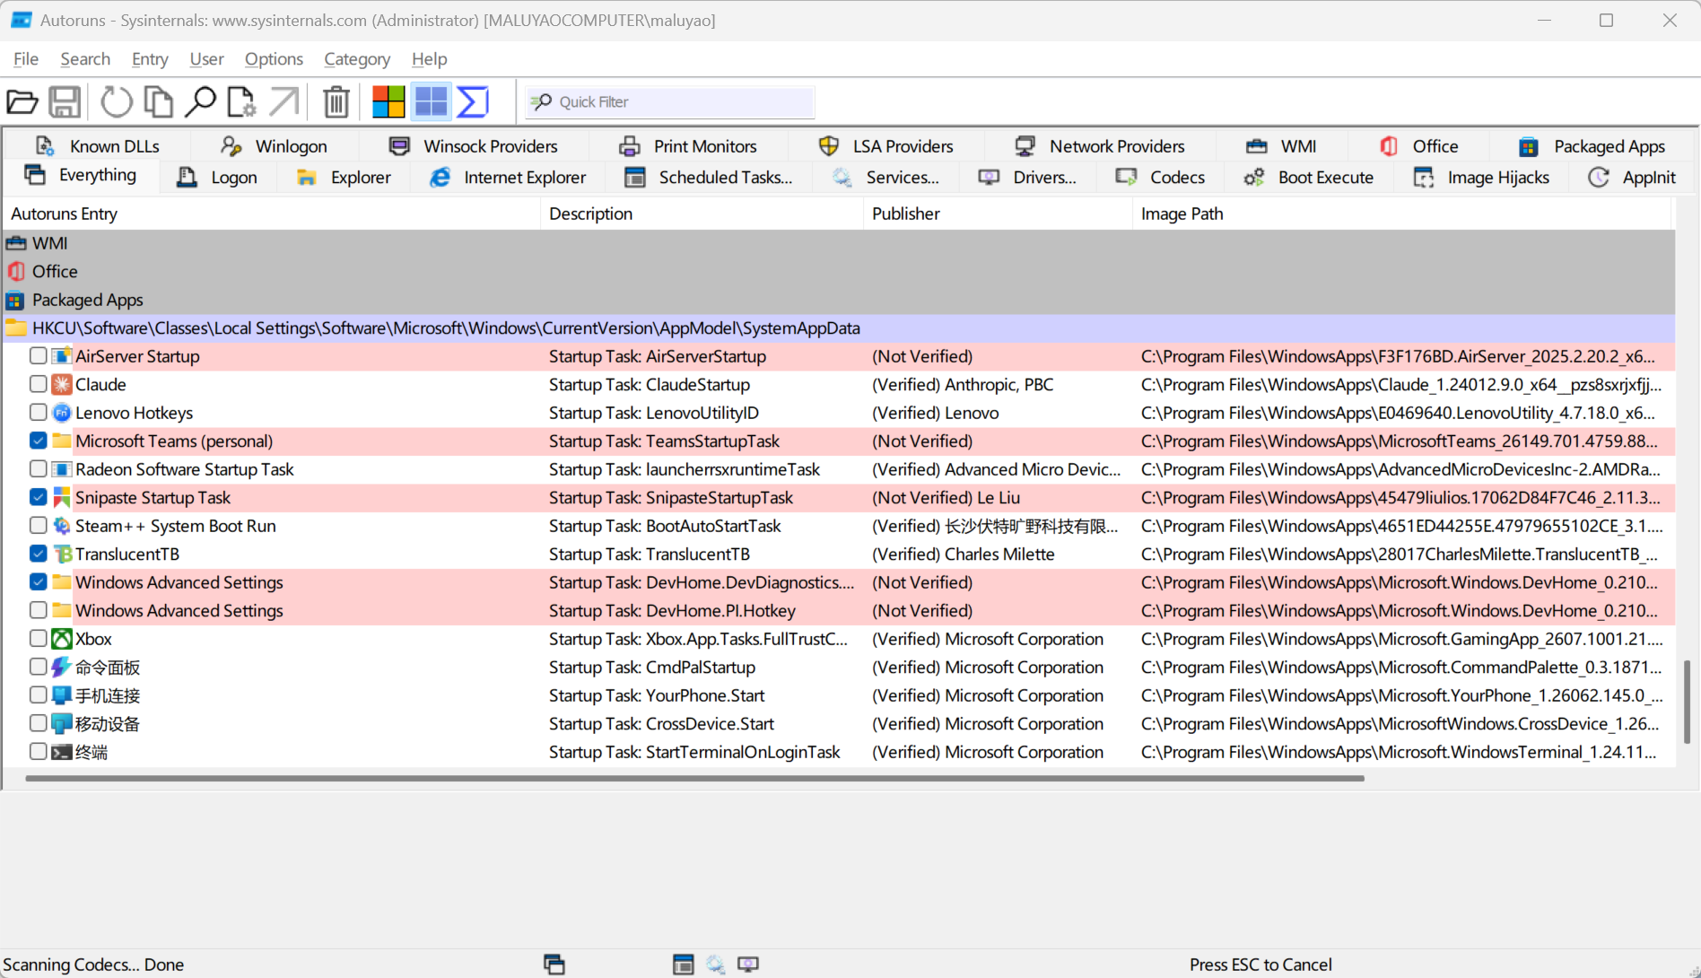Screen dimensions: 1701x978
Task: Toggle the Hide Windows Entries blue-logo icon
Action: pyautogui.click(x=432, y=102)
